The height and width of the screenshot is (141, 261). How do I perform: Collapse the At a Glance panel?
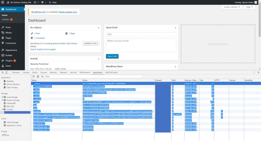99,28
